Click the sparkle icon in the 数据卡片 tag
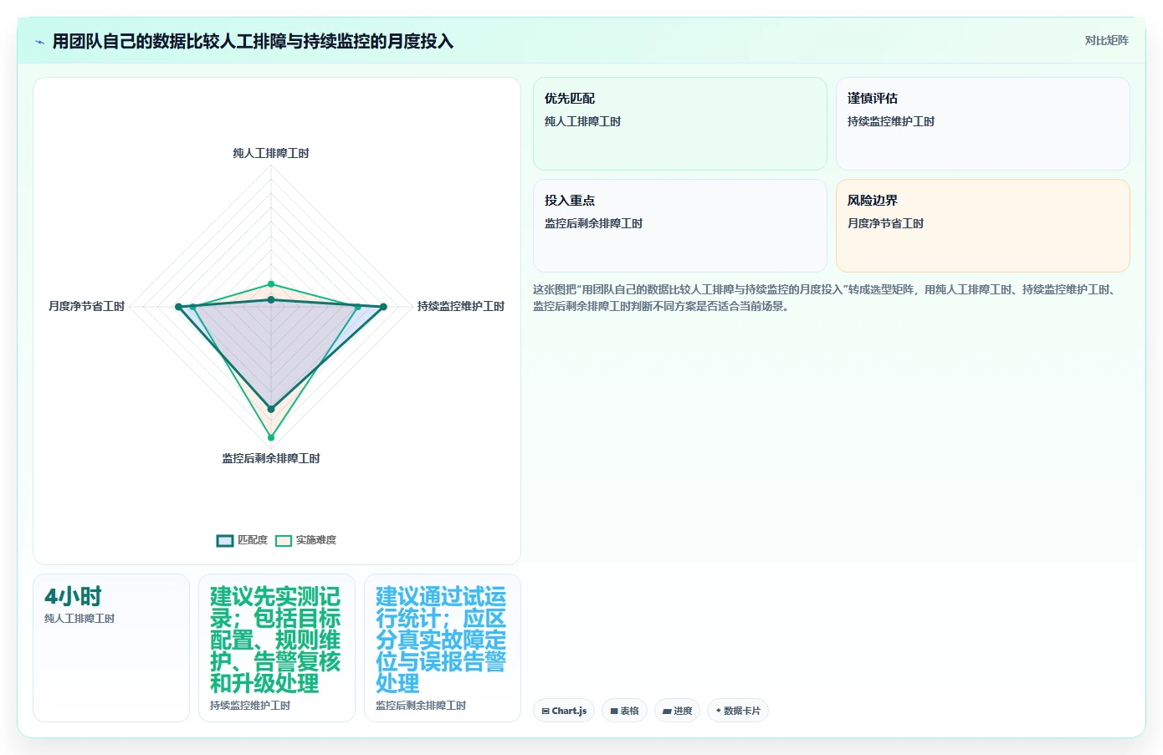Image resolution: width=1163 pixels, height=755 pixels. pyautogui.click(x=719, y=711)
